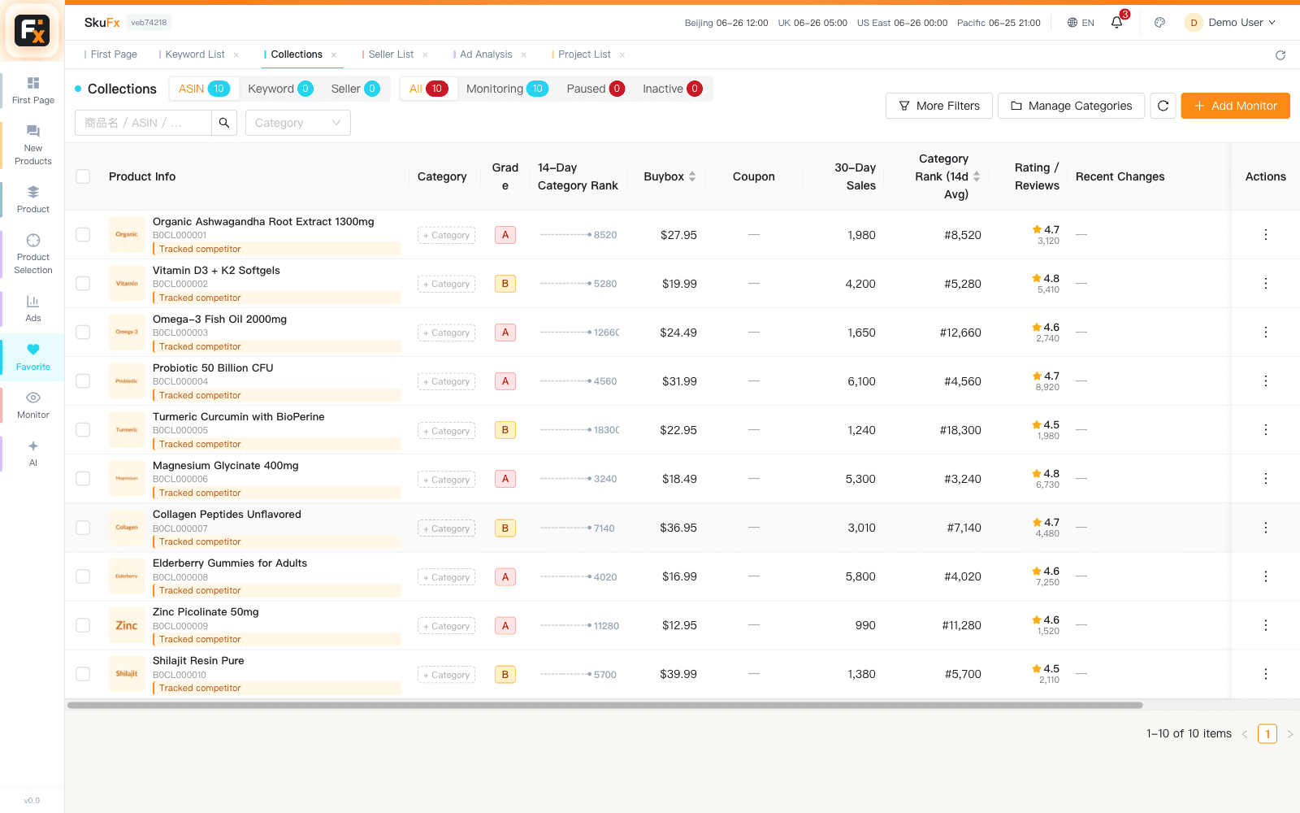
Task: Switch to the Ad Analysis tab
Action: coord(486,54)
